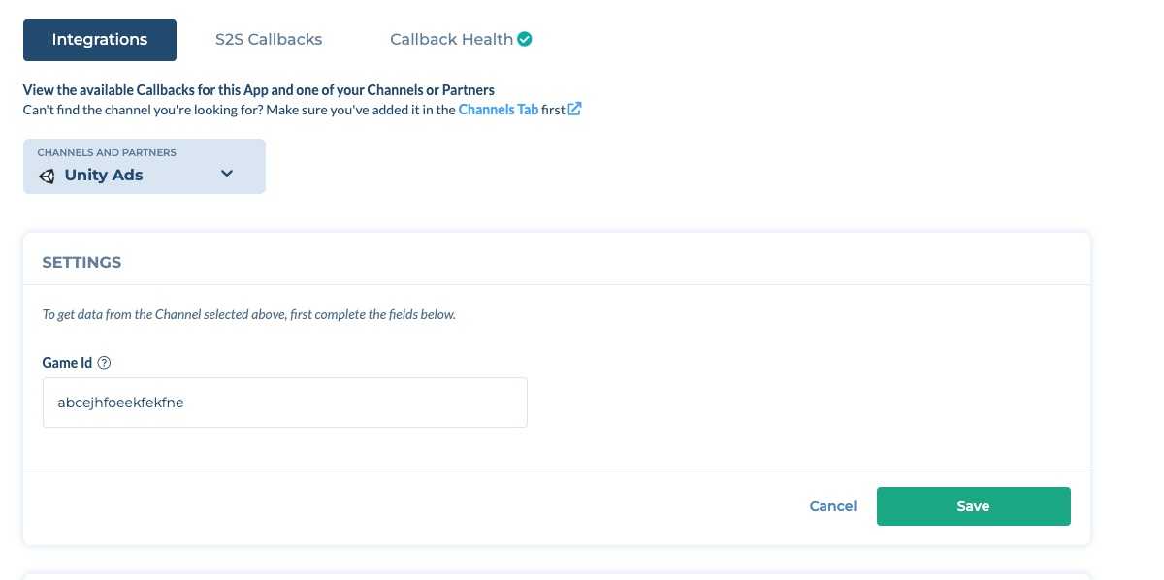The image size is (1164, 580).
Task: Click the CHANNELS AND PARTNERS small label
Action: (107, 153)
